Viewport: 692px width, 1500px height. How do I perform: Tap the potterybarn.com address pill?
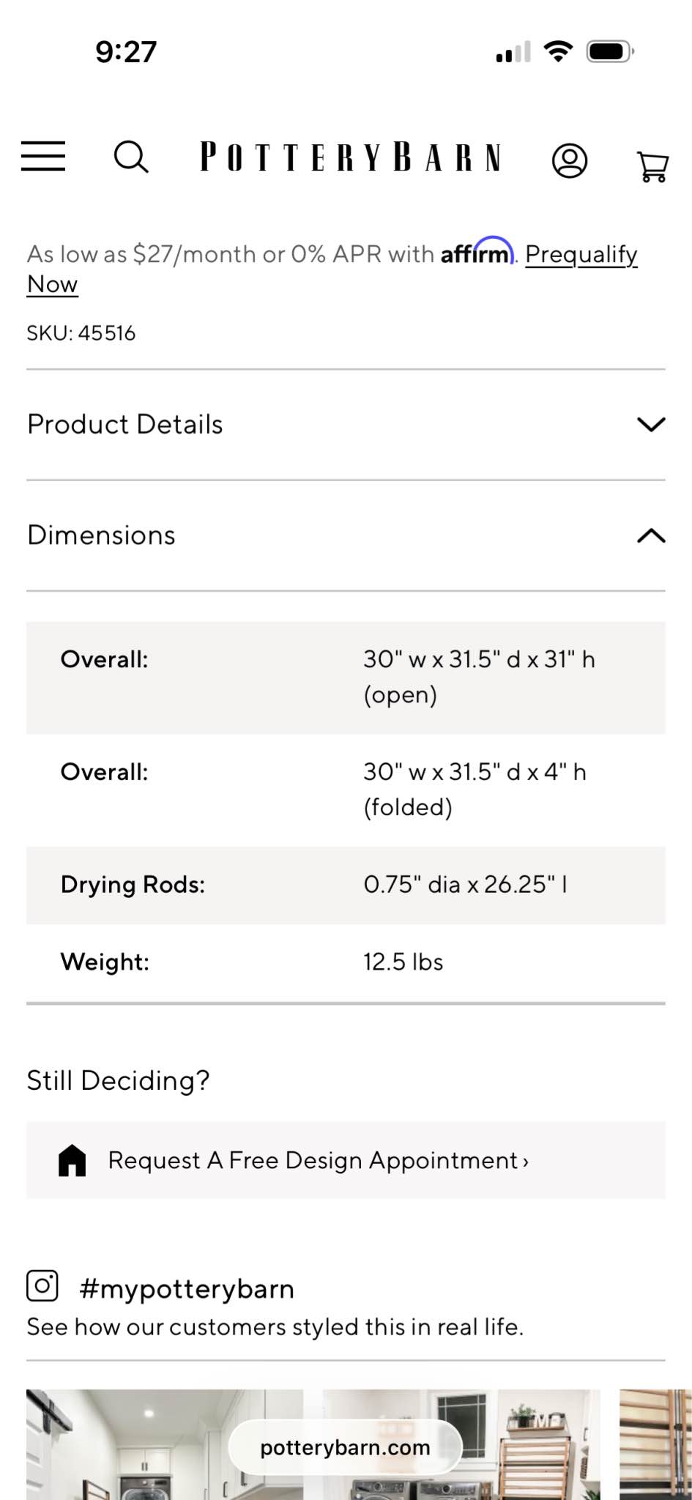click(345, 1447)
